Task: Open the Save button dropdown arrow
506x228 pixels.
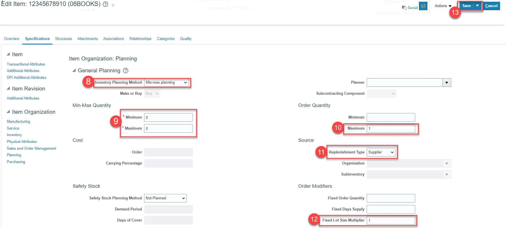Action: (x=477, y=6)
